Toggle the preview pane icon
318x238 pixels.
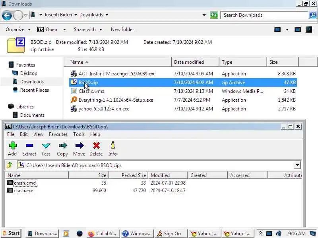pos(297,30)
